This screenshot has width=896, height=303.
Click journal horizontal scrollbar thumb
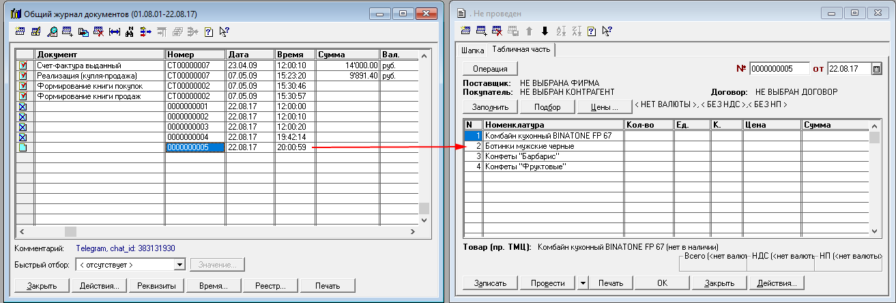tap(70, 231)
